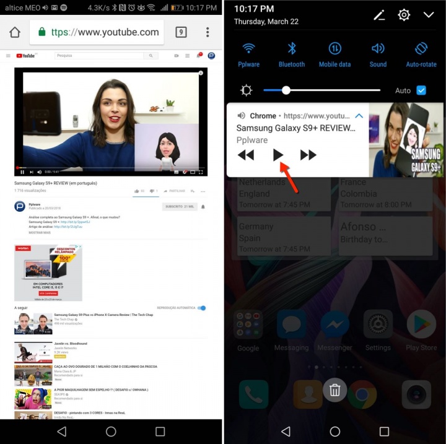
Task: Open the CAÇA AO OVO DOURADO video
Action: click(x=33, y=375)
